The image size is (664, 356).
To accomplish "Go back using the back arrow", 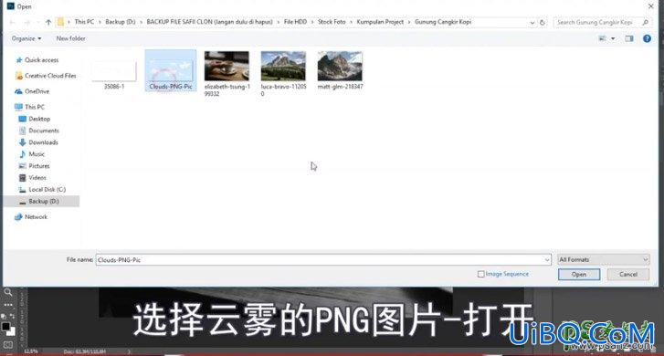I will (x=12, y=22).
